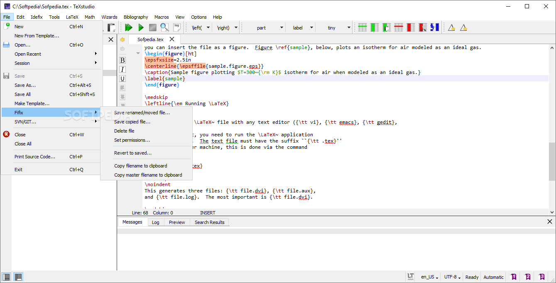
Task: Open the en_US language selector
Action: (x=430, y=277)
